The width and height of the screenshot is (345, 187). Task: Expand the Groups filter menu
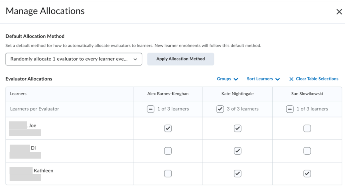click(227, 79)
